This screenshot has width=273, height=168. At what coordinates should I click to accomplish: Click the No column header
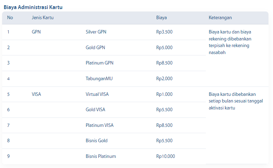click(10, 18)
